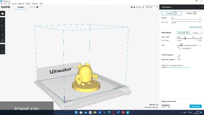Click the pencil icon to rename the job

(157, 104)
